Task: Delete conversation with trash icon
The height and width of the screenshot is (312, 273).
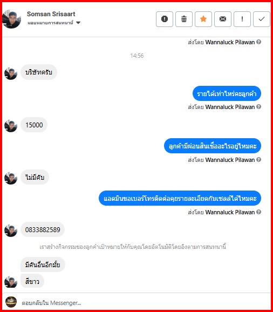Action: point(184,19)
